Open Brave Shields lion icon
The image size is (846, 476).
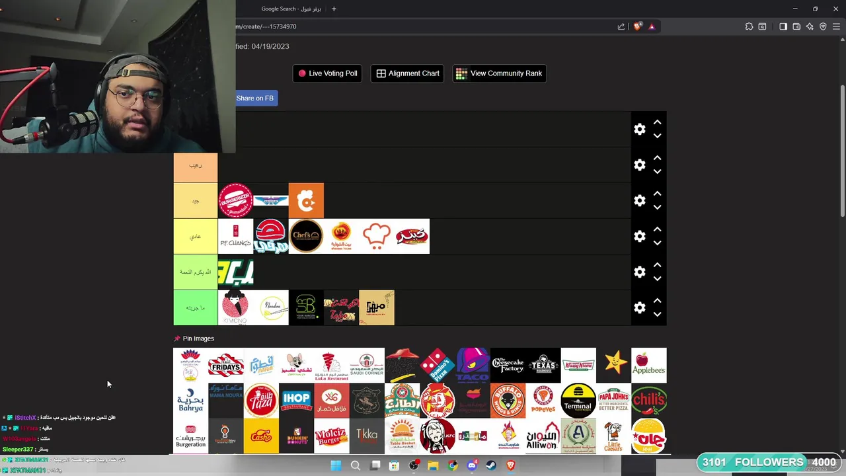637,26
